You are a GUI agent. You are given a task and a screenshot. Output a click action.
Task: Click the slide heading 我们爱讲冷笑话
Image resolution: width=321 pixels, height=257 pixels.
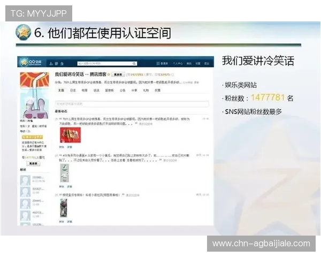[x=258, y=61]
